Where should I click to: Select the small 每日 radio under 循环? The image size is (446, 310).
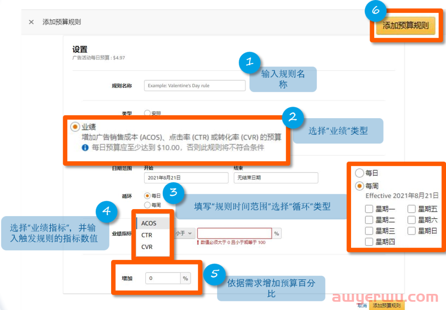(x=147, y=196)
